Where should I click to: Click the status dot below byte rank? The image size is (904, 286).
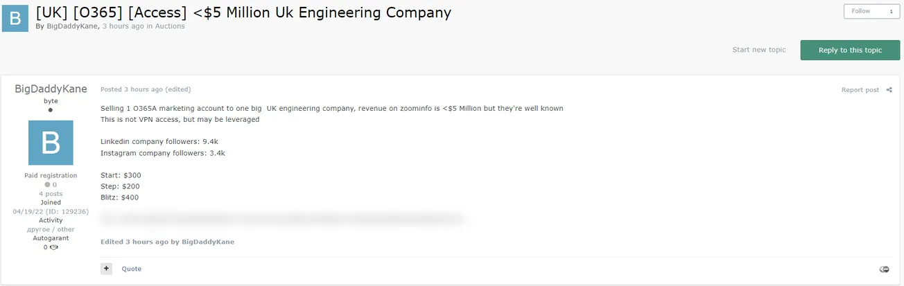click(x=51, y=110)
